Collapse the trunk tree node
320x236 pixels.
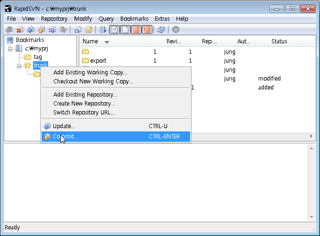pos(19,66)
